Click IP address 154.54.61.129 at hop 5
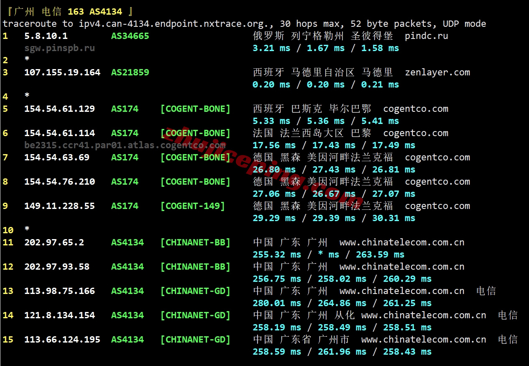The width and height of the screenshot is (529, 366). click(x=59, y=109)
